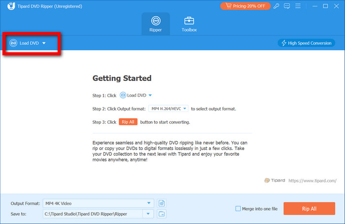The image size is (345, 224).
Task: Click the Step 1 Load DVD button
Action: click(136, 95)
